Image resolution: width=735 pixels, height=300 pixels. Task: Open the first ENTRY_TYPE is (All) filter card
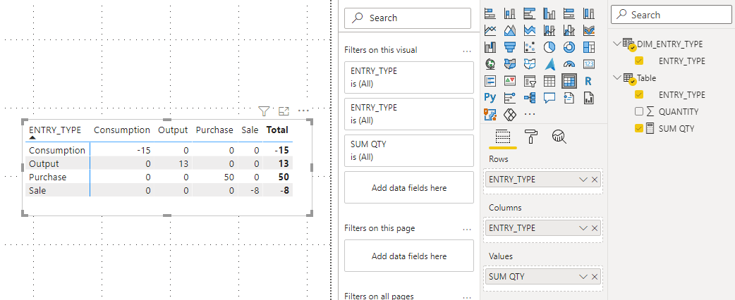(x=408, y=77)
